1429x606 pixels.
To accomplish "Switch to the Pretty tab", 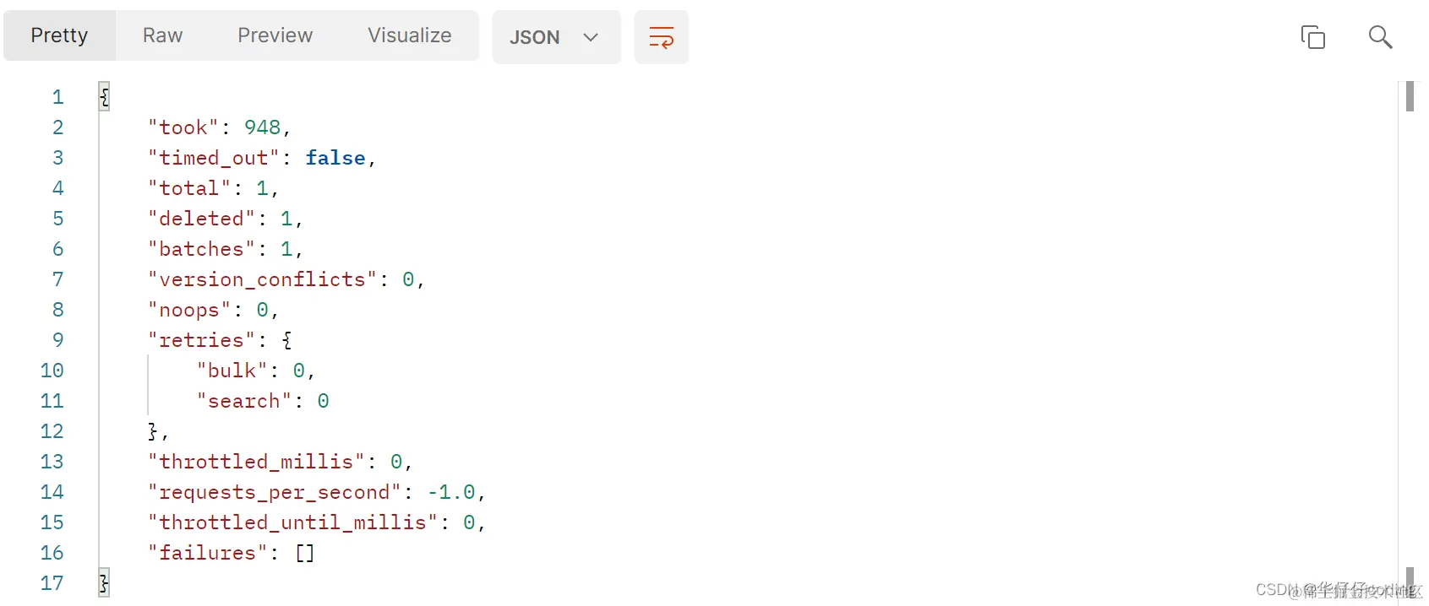I will [x=59, y=35].
